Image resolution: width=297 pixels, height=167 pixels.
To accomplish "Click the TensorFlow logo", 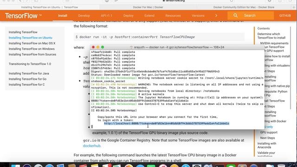I will (x=23, y=16).
